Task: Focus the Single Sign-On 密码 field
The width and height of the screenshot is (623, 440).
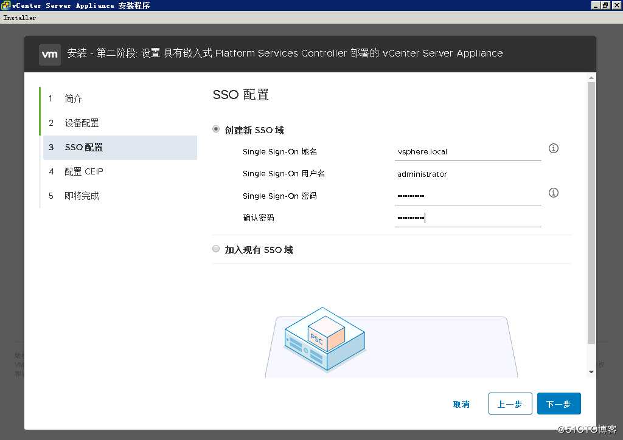Action: tap(468, 196)
